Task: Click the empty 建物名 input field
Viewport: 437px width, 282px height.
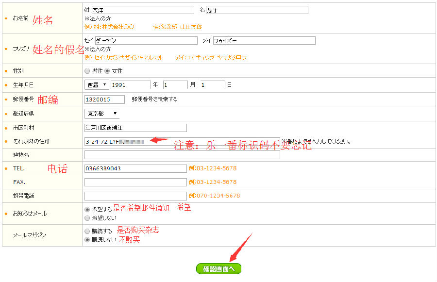Action: point(182,155)
